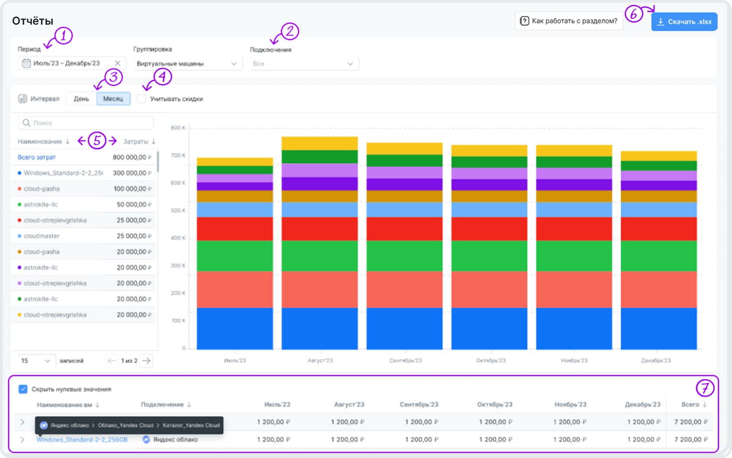732x458 pixels.
Task: Go to the previous page of records
Action: point(112,361)
